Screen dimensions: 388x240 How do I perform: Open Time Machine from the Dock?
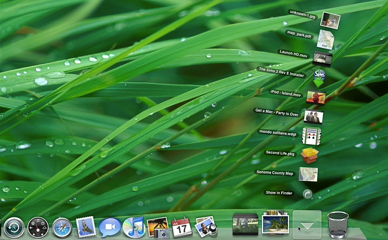pyautogui.click(x=14, y=227)
